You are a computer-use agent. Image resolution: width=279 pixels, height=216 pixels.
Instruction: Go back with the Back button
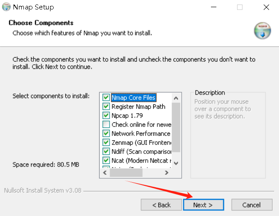pyautogui.click(x=161, y=205)
